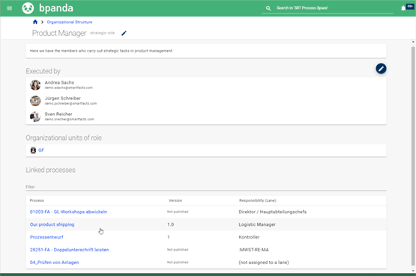The height and width of the screenshot is (276, 416).
Task: Open the Prozessentwurf process
Action: [46, 237]
